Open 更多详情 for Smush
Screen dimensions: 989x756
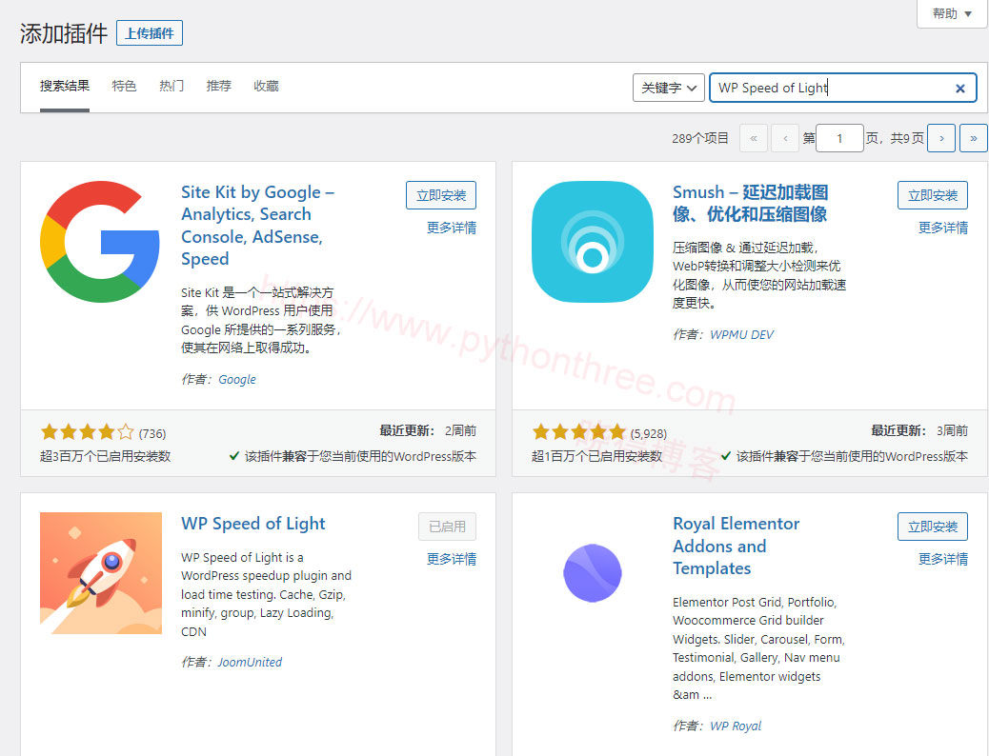click(x=943, y=228)
